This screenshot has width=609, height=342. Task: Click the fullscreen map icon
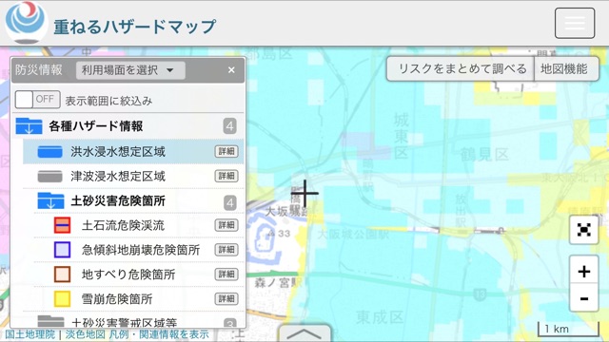(583, 230)
